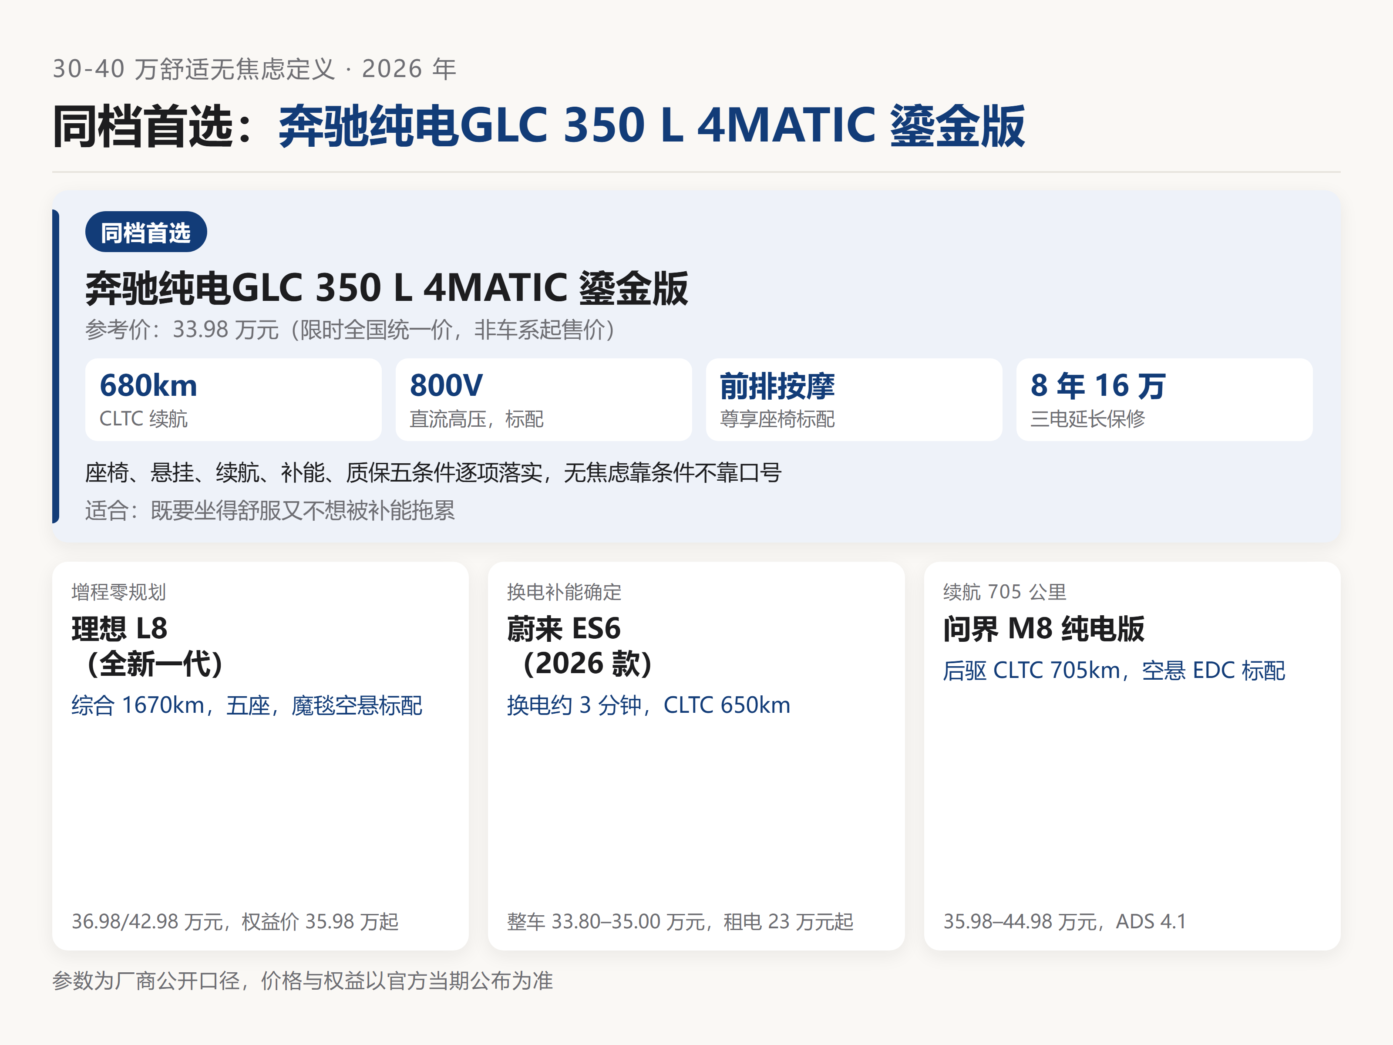
Task: Click the 整车 33.80–35.00 万元 price line
Action: [x=680, y=921]
